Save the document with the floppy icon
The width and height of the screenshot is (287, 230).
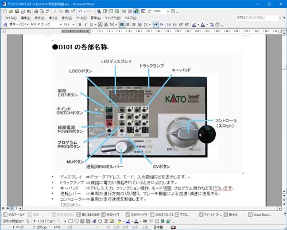point(17,11)
